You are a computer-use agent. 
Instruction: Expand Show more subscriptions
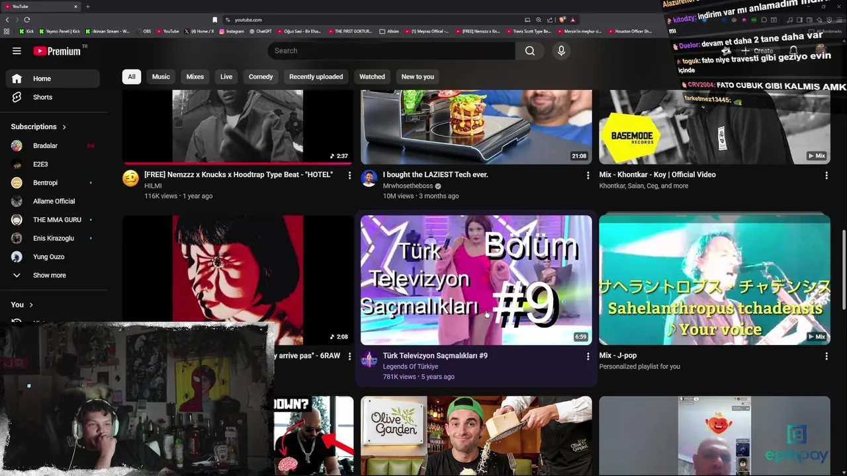pos(53,275)
